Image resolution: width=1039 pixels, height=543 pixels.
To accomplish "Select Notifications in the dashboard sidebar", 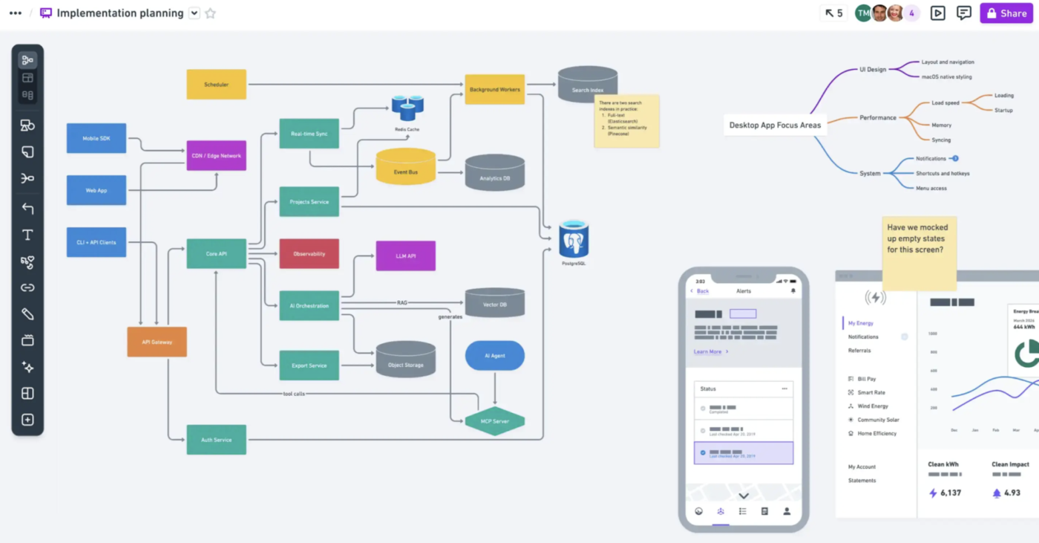I will [863, 336].
